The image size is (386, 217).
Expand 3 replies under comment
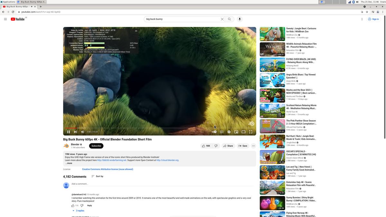pyautogui.click(x=78, y=211)
